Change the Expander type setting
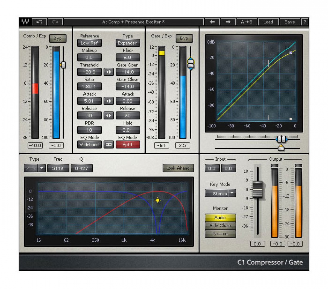This screenshot has height=289, width=328. [x=128, y=43]
